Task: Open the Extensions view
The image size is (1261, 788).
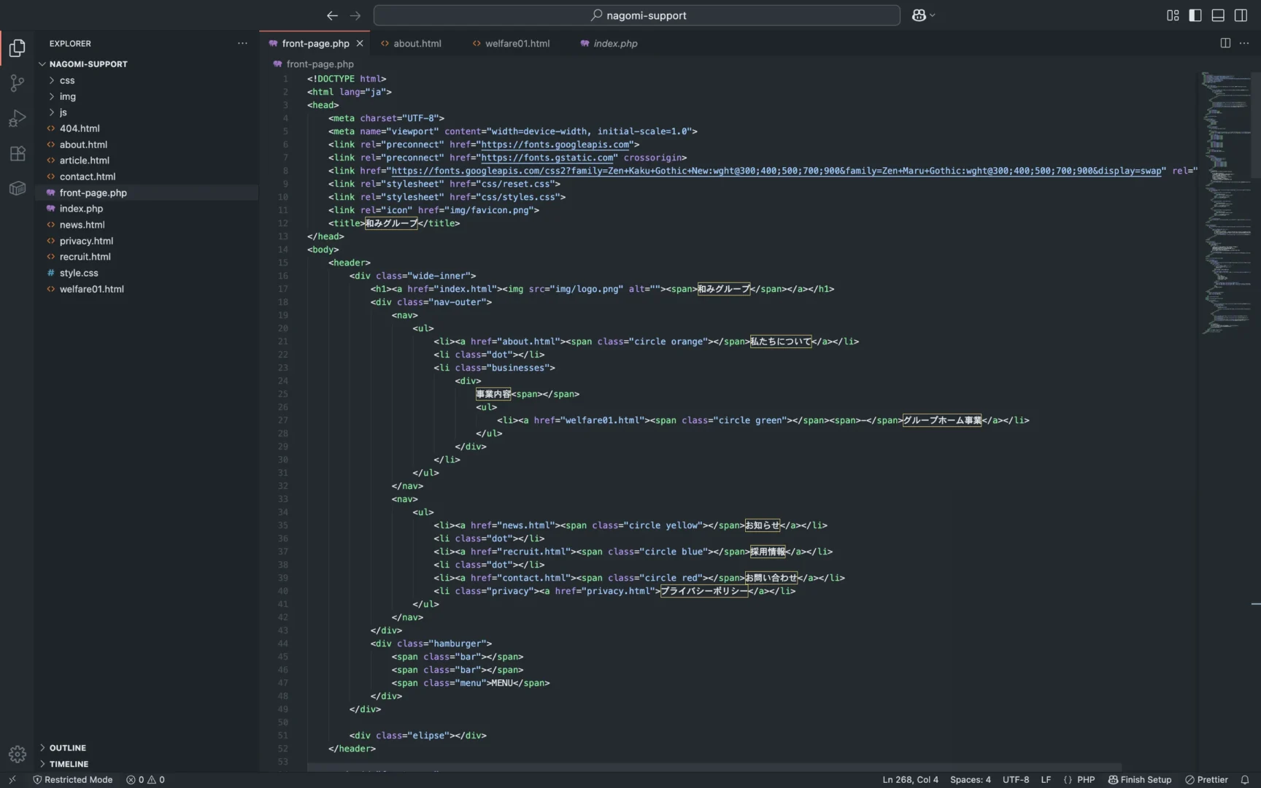Action: (17, 153)
